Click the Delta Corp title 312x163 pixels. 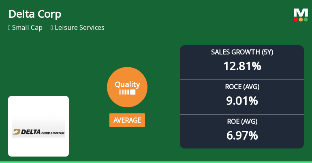[x=35, y=14]
